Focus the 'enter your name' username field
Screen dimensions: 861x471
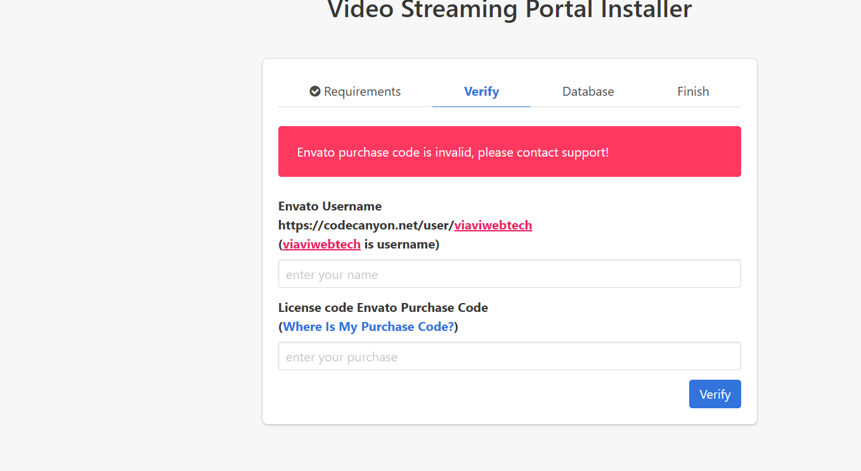[x=510, y=274]
